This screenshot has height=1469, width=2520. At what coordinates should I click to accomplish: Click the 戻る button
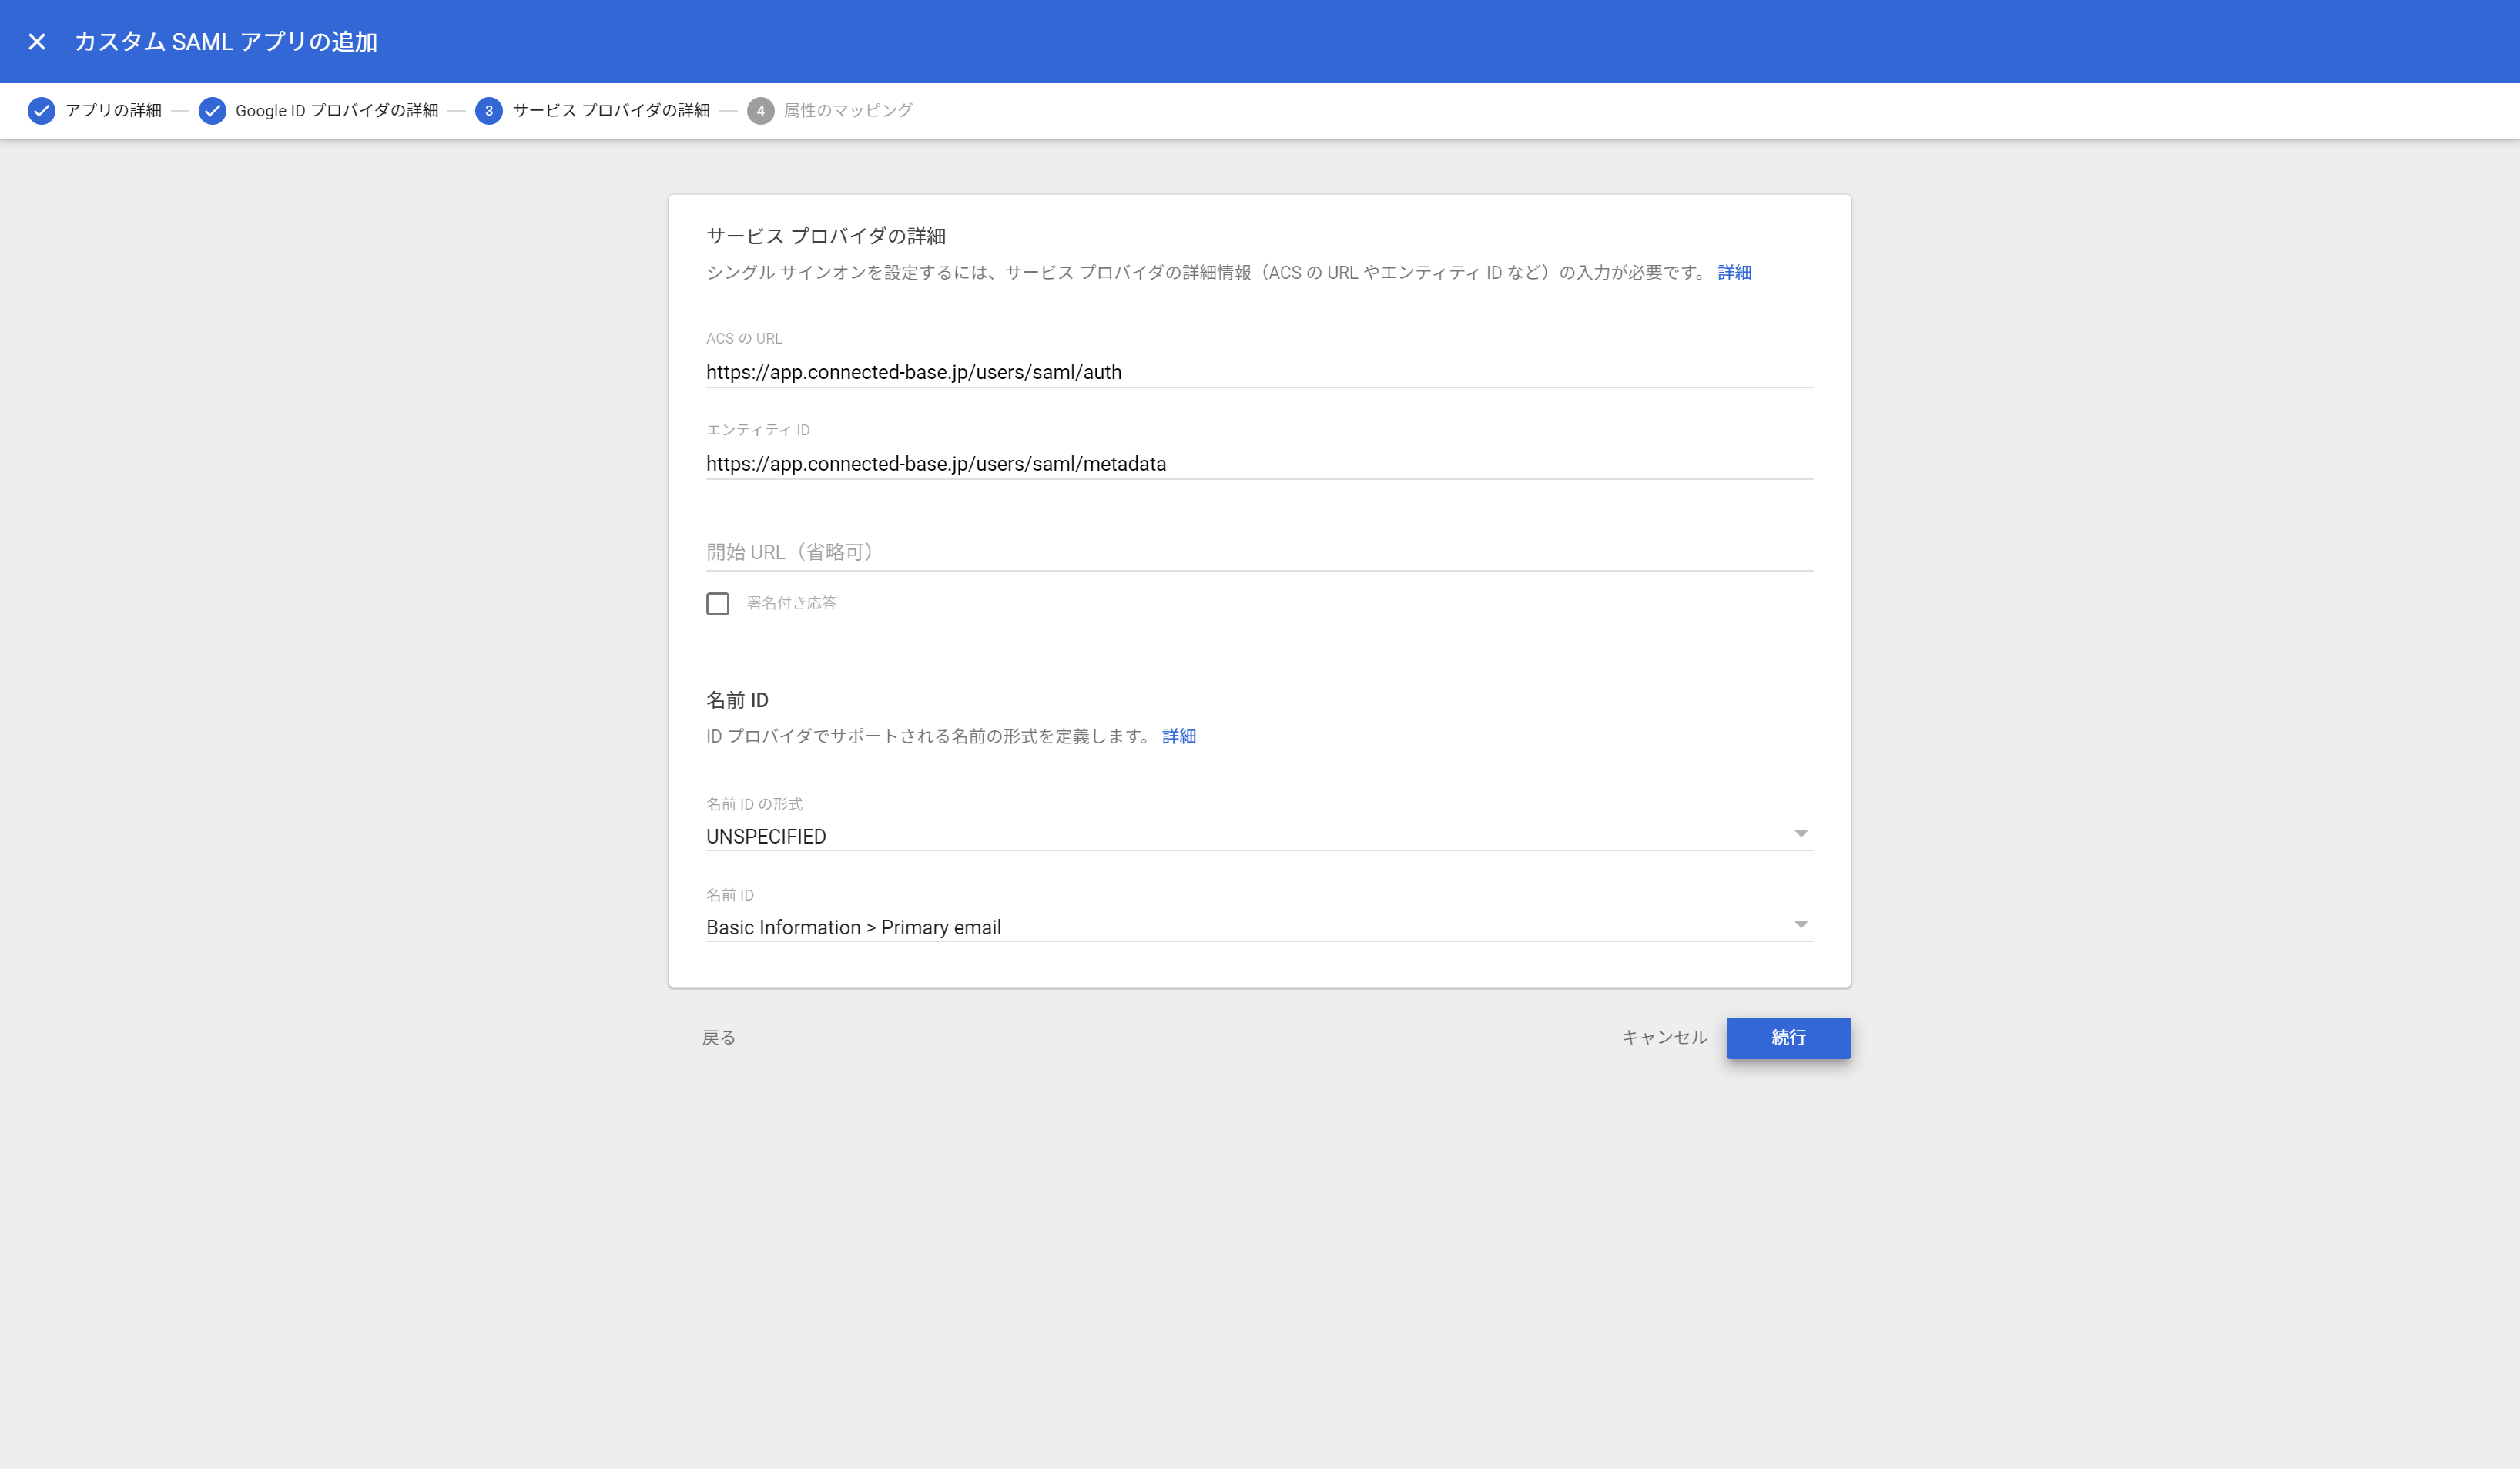718,1037
